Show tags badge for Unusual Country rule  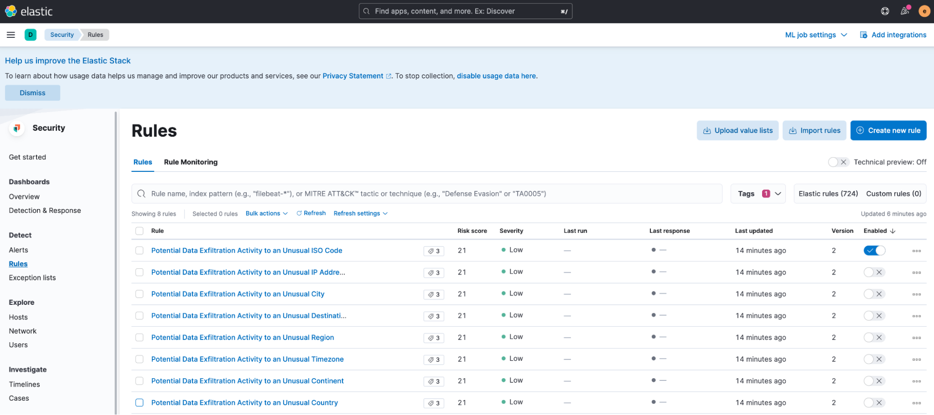tap(434, 403)
